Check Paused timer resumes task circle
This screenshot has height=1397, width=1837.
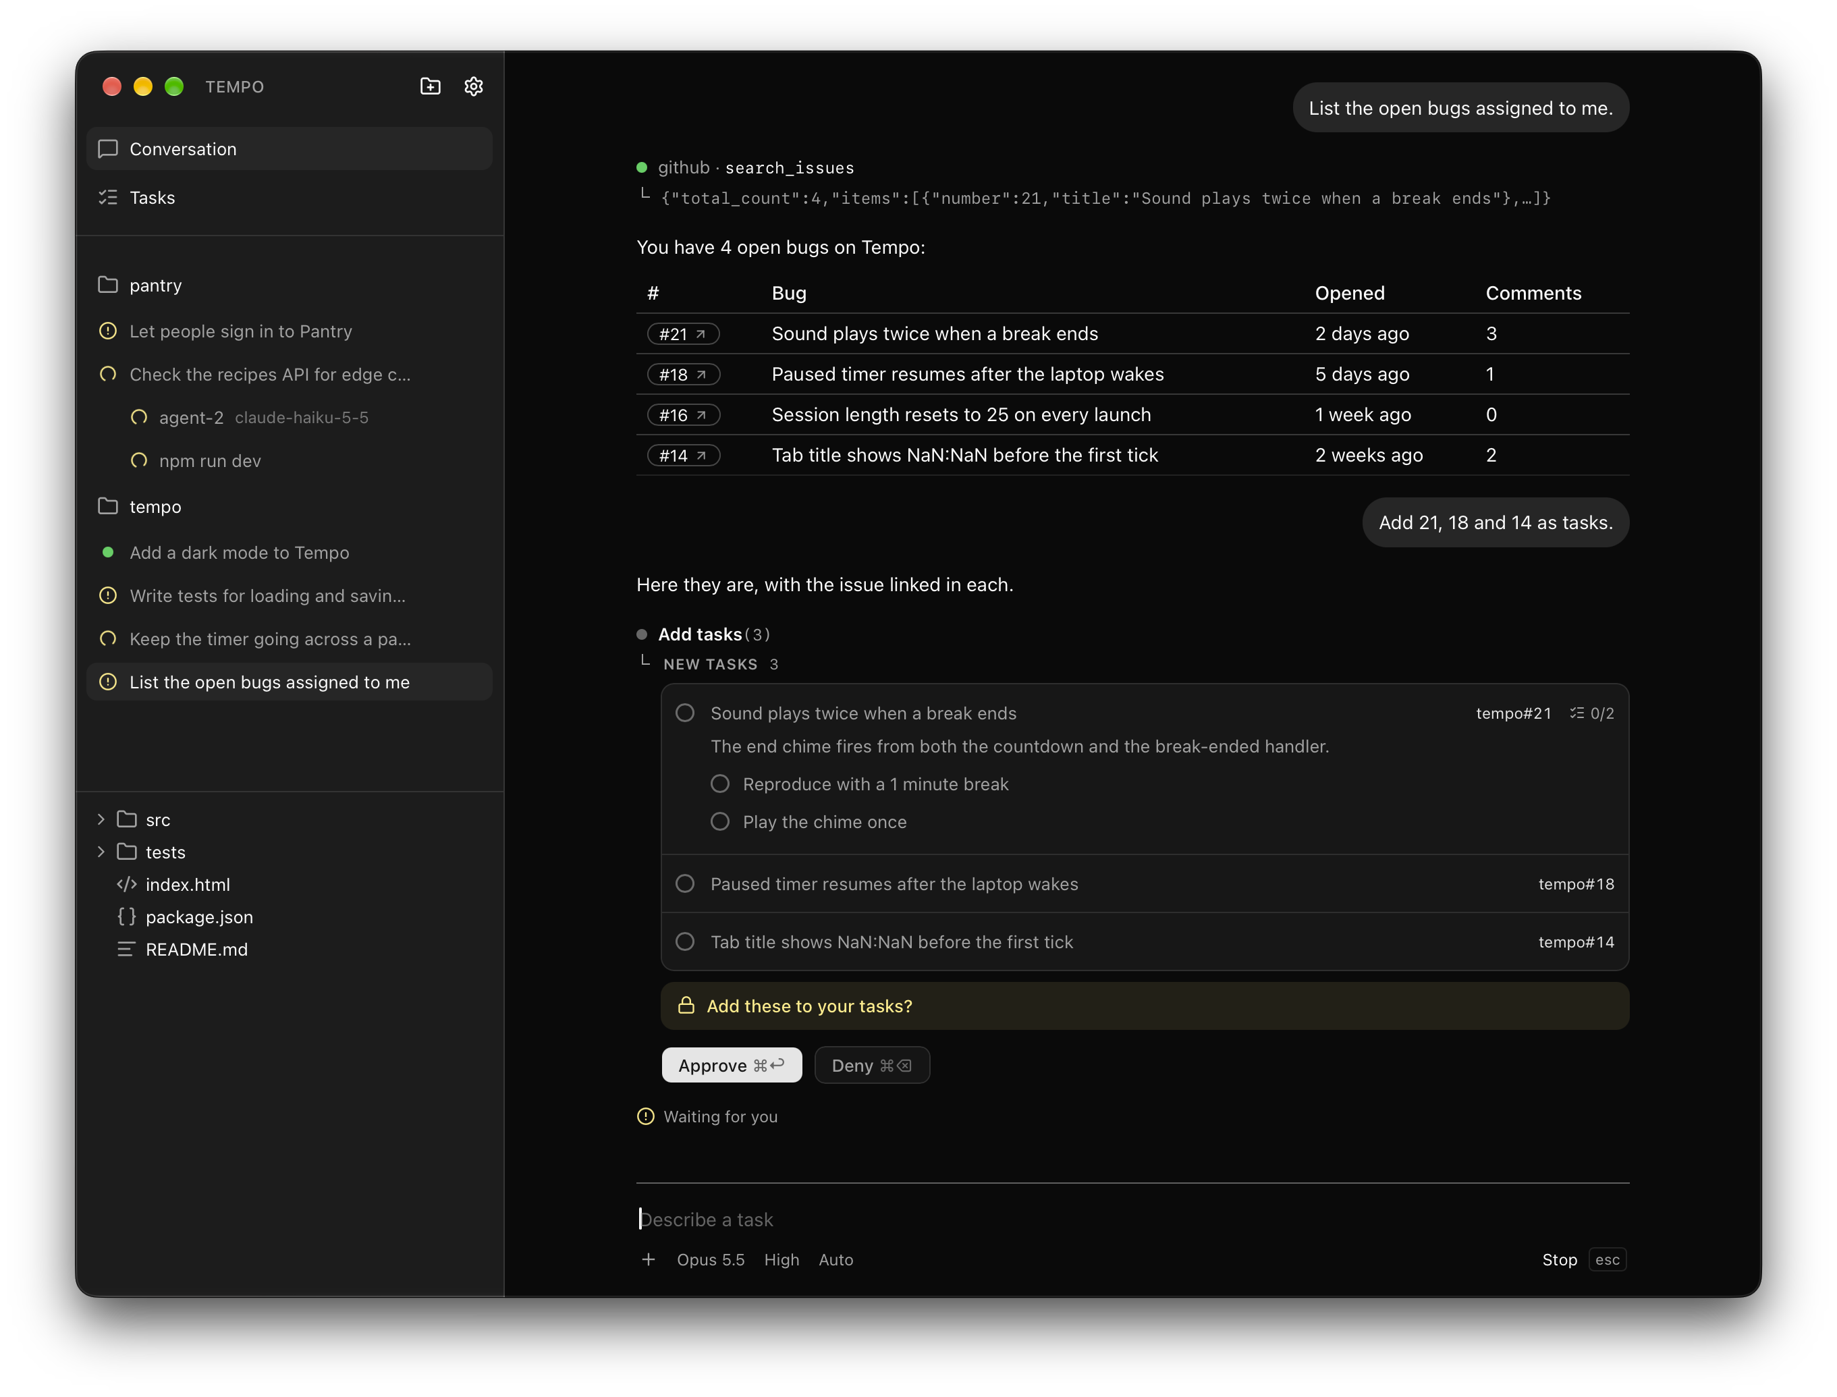tap(684, 883)
